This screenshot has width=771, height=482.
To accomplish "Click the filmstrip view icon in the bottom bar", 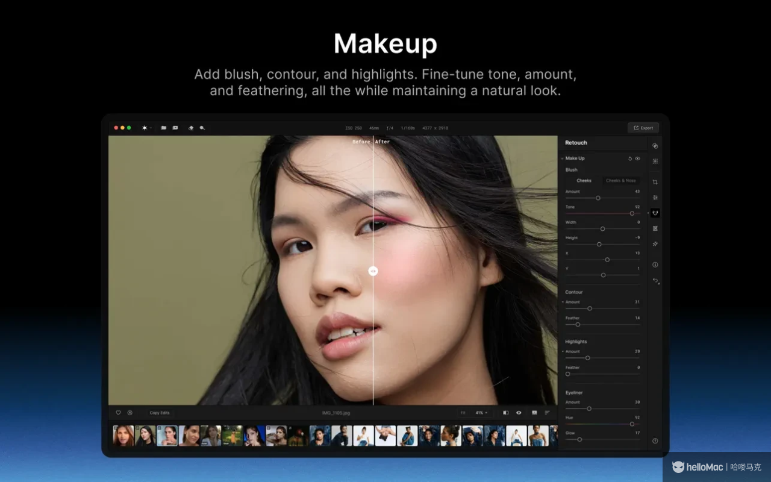I will click(x=534, y=413).
